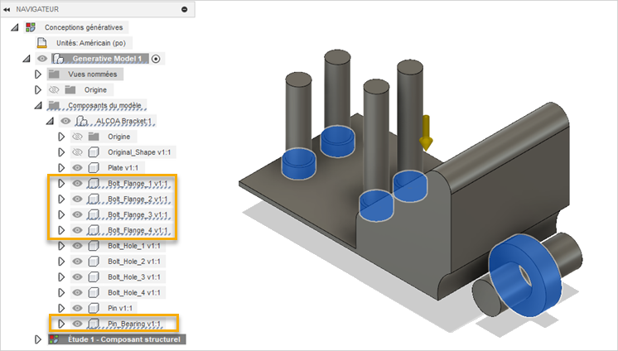Collapse the Conceptions génératives root node
618x351 pixels.
tap(15, 27)
